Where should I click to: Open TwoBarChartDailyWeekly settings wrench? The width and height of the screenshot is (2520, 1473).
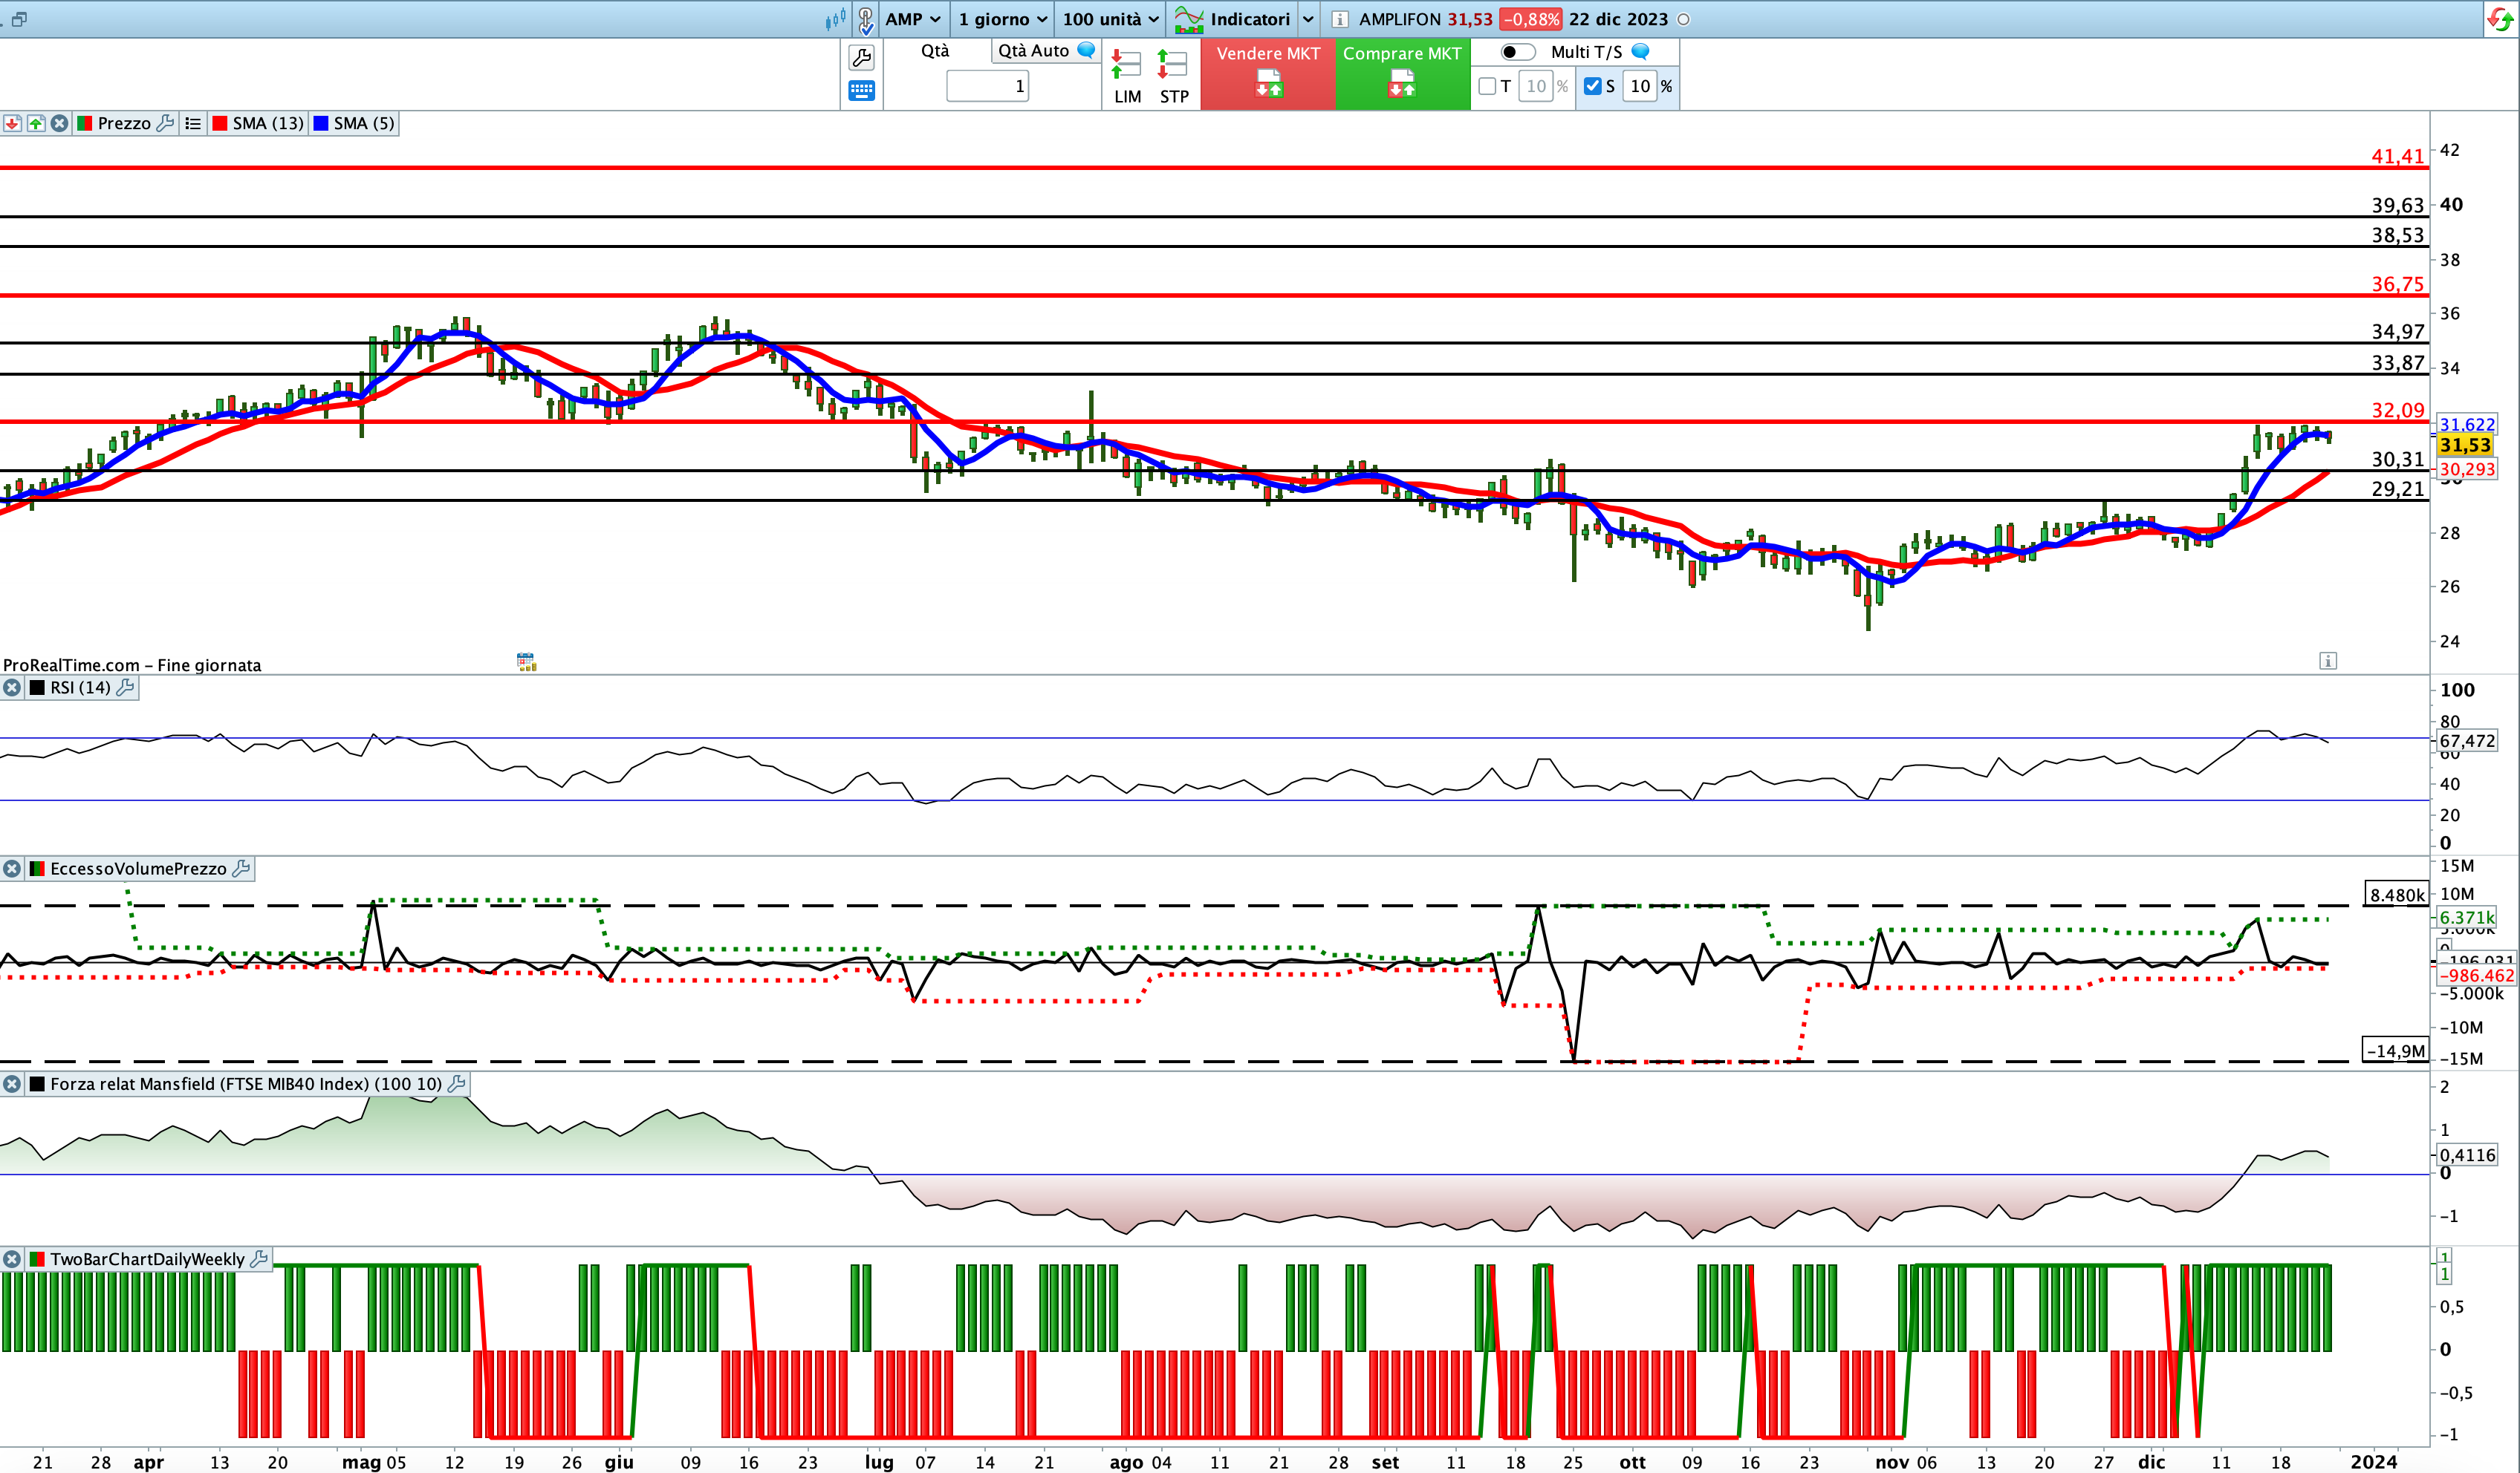(x=259, y=1259)
